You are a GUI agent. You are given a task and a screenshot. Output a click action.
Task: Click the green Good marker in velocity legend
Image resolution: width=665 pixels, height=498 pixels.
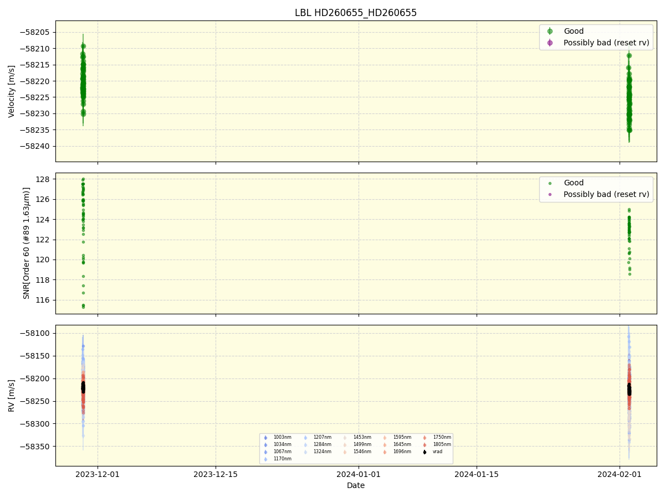click(x=550, y=32)
